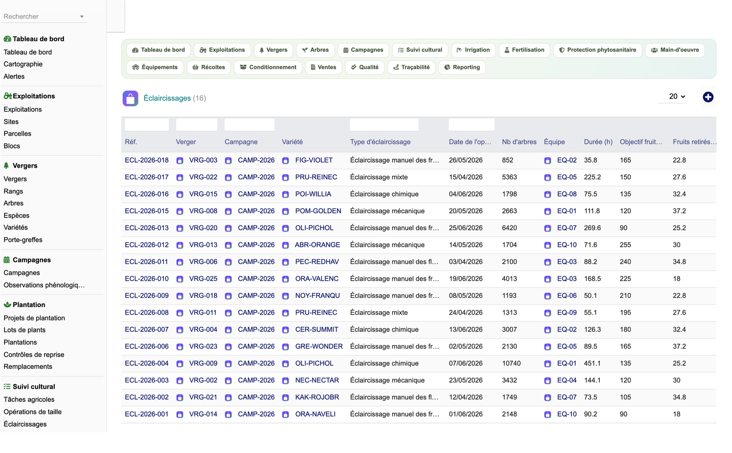732x453 pixels.
Task: Click variety icon next to FIG-VIOLET
Action: tap(286, 161)
